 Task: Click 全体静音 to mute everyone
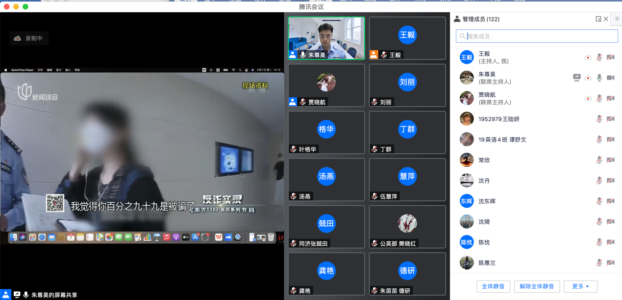click(x=493, y=286)
